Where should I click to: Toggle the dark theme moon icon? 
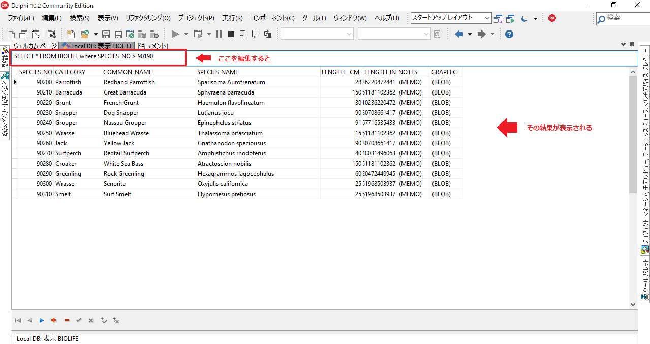[x=524, y=18]
